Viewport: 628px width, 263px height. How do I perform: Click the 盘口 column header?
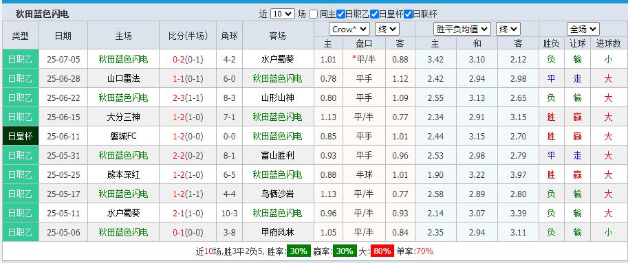point(364,43)
